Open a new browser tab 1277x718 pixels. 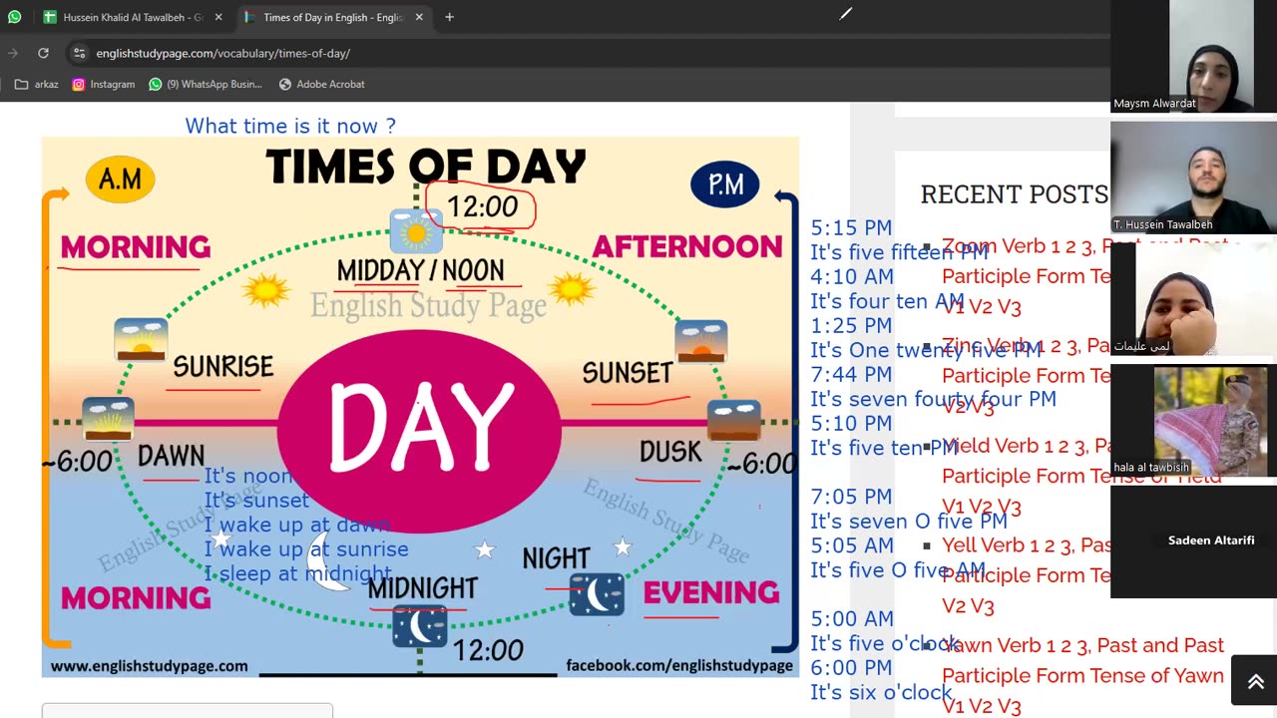pos(449,17)
